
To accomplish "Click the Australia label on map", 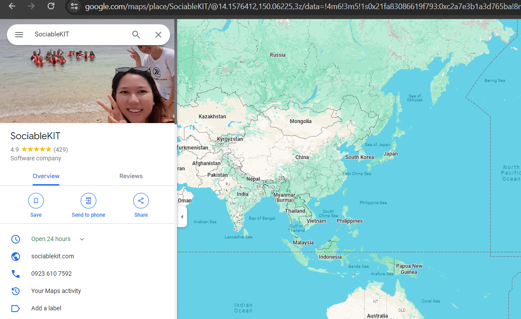I will [377, 316].
